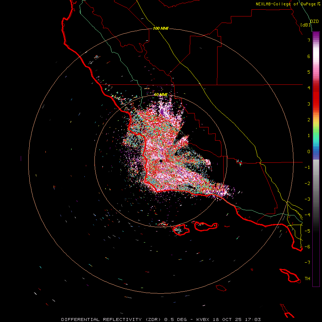Click the -4 value on the scale
322x322 pixels.
tap(307, 215)
